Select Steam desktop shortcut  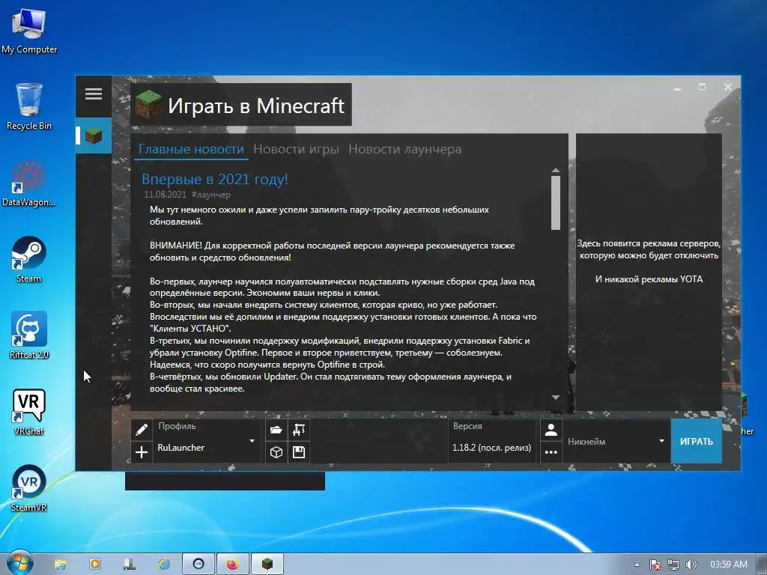pyautogui.click(x=29, y=260)
